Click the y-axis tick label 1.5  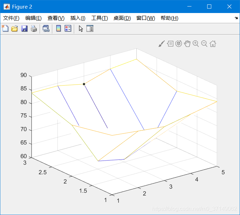point(83,191)
